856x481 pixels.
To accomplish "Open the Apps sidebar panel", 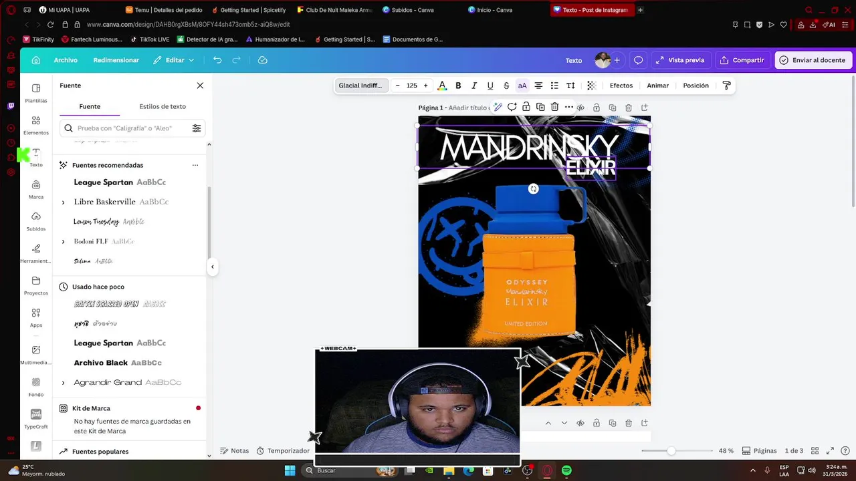I will (36, 317).
